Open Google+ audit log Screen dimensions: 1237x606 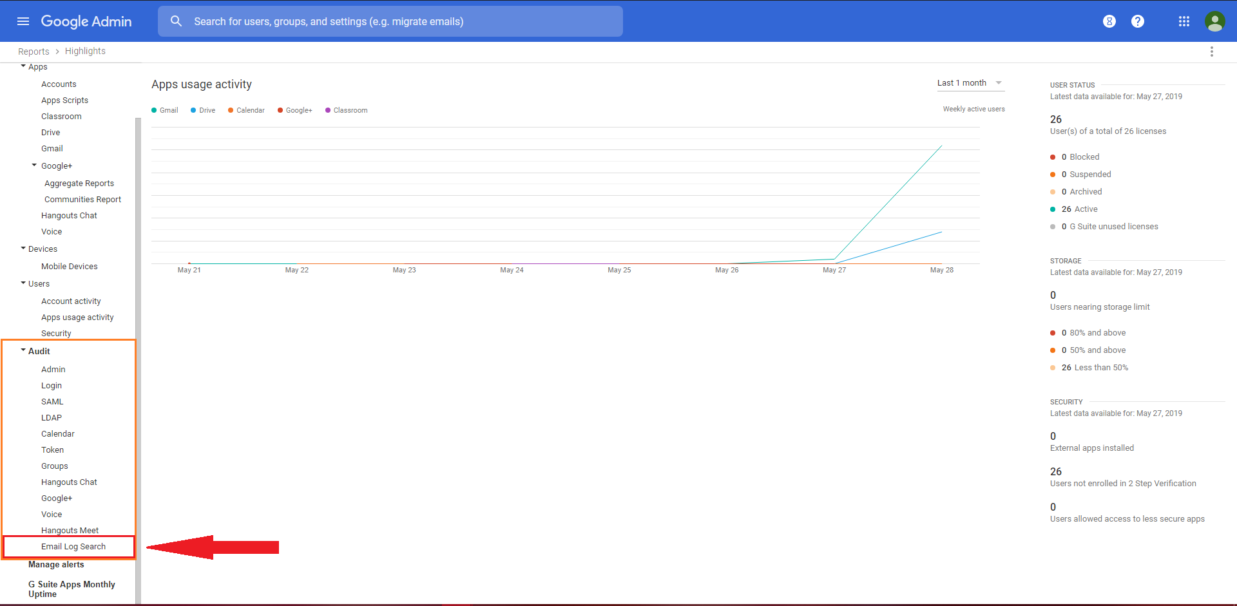(57, 498)
